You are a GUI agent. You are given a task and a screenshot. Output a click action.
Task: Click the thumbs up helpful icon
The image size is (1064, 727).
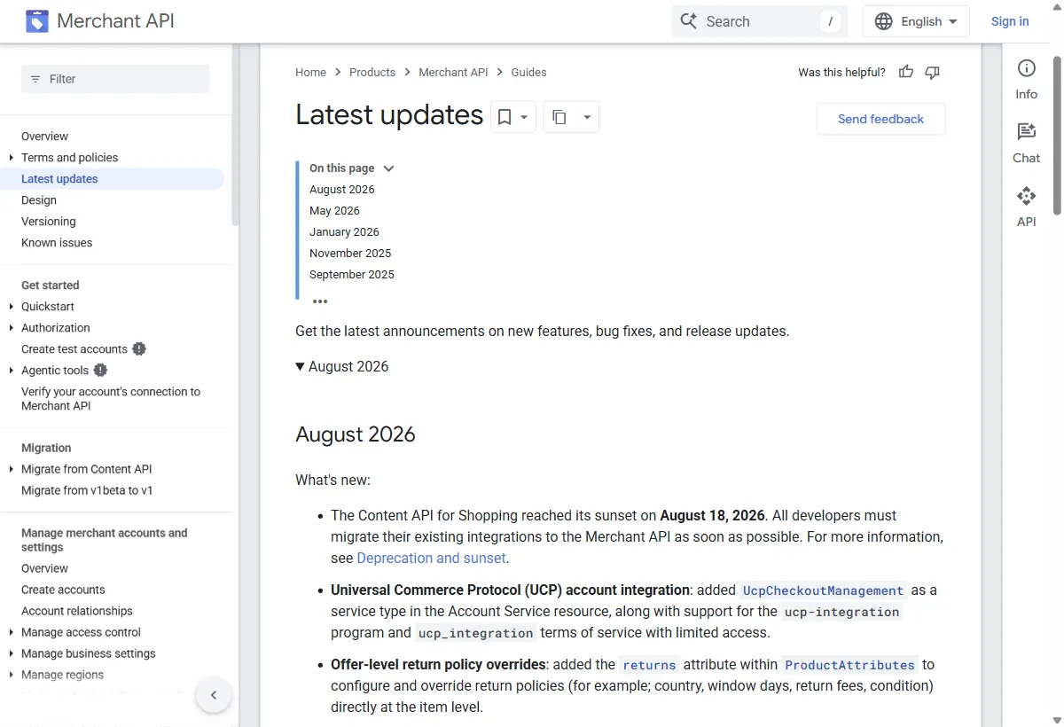(x=906, y=72)
